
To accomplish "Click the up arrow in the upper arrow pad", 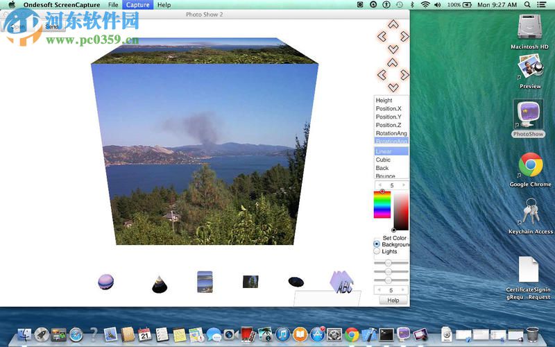I will (x=393, y=24).
